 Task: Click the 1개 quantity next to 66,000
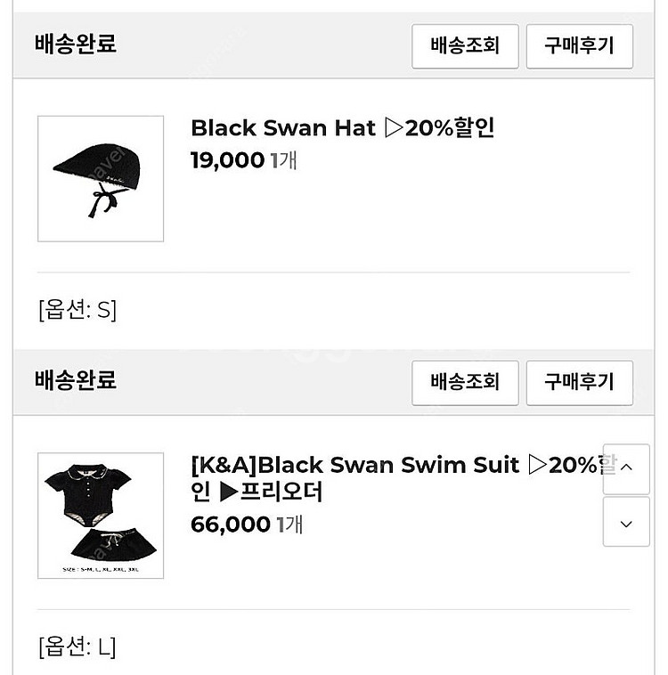click(x=289, y=525)
